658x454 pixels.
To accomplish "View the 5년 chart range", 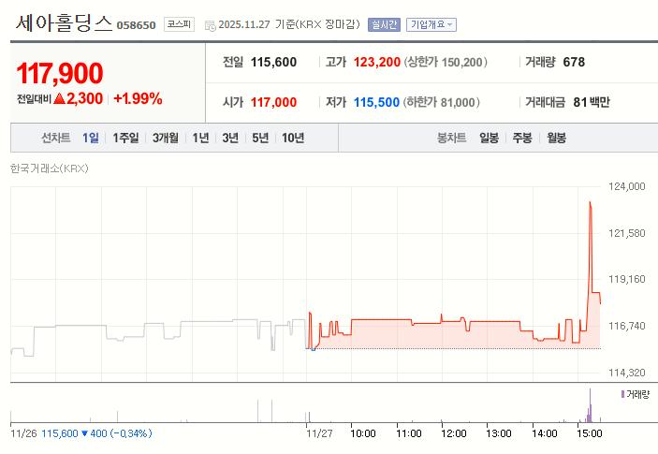I will [x=260, y=138].
